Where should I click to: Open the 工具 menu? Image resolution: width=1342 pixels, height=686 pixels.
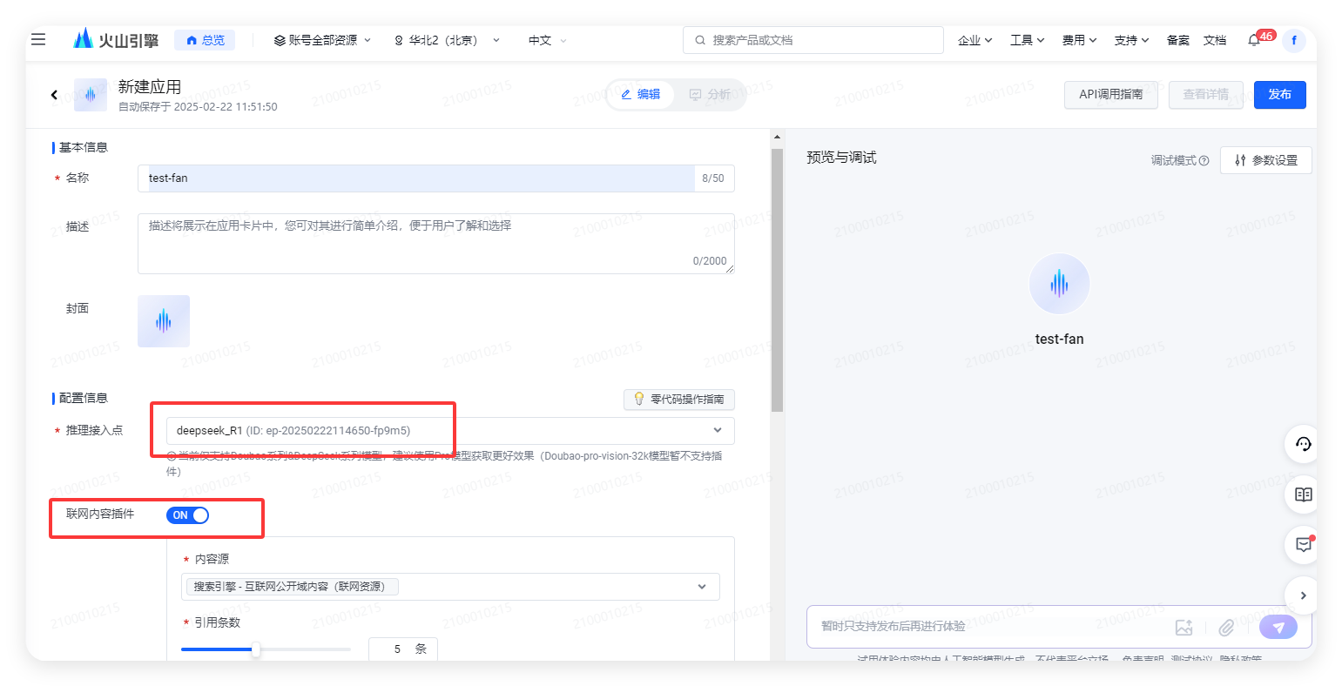coord(1027,40)
